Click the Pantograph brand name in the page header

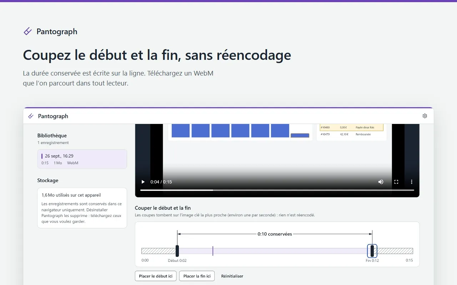click(57, 31)
